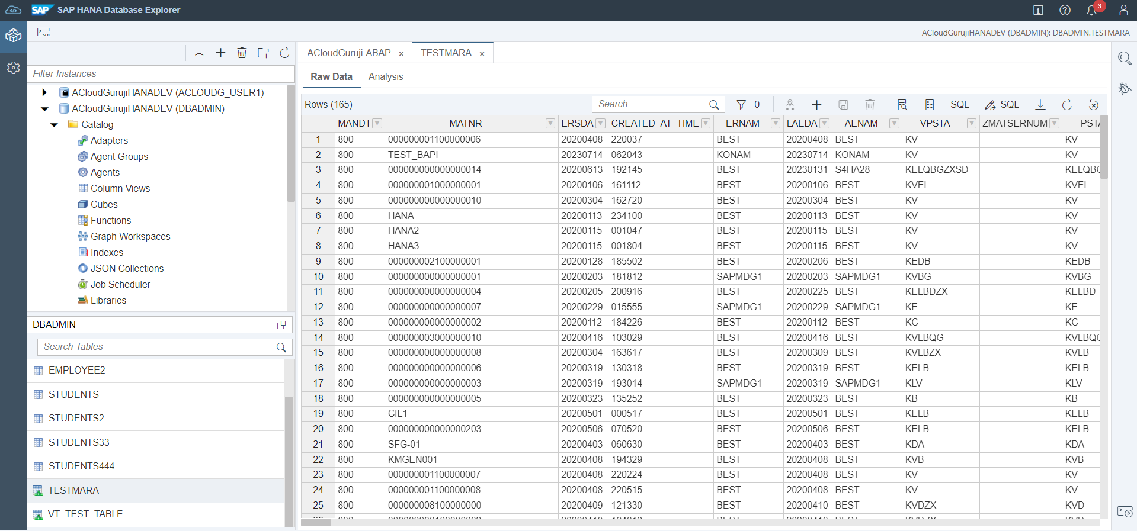Expand the ACLOUDG_USER1 database node
The height and width of the screenshot is (531, 1137).
44,92
